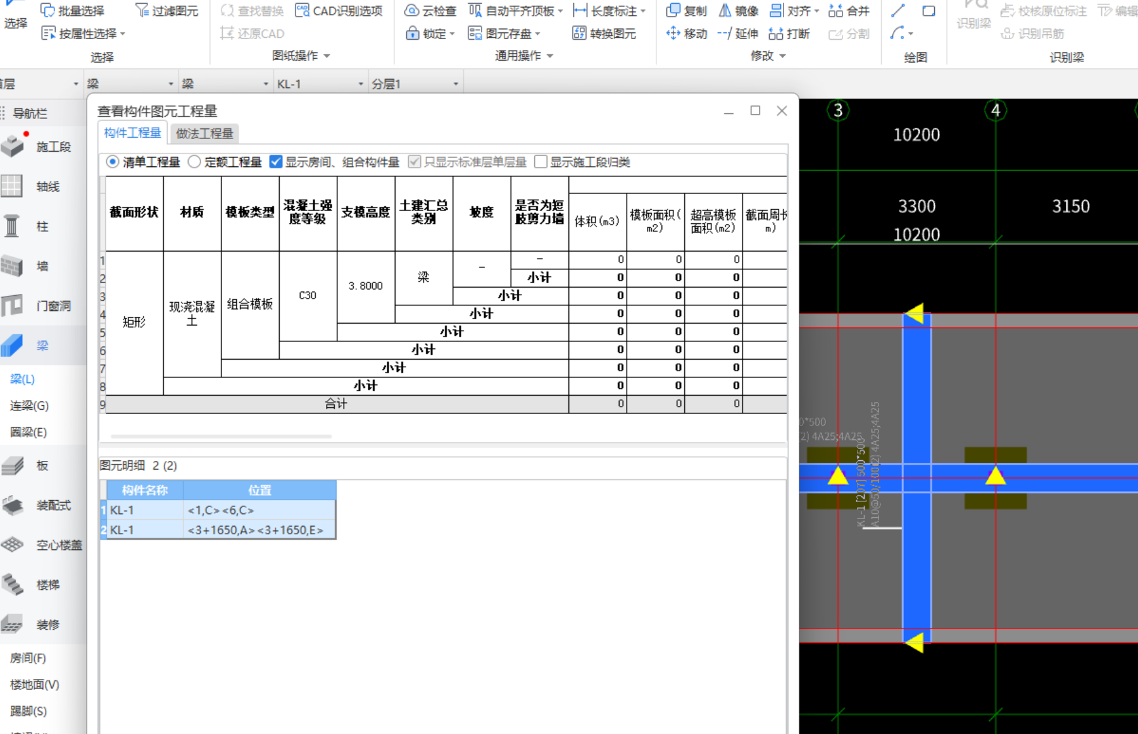Expand 图纸操作 group menu
Viewport: 1138px width, 734px height.
[301, 56]
